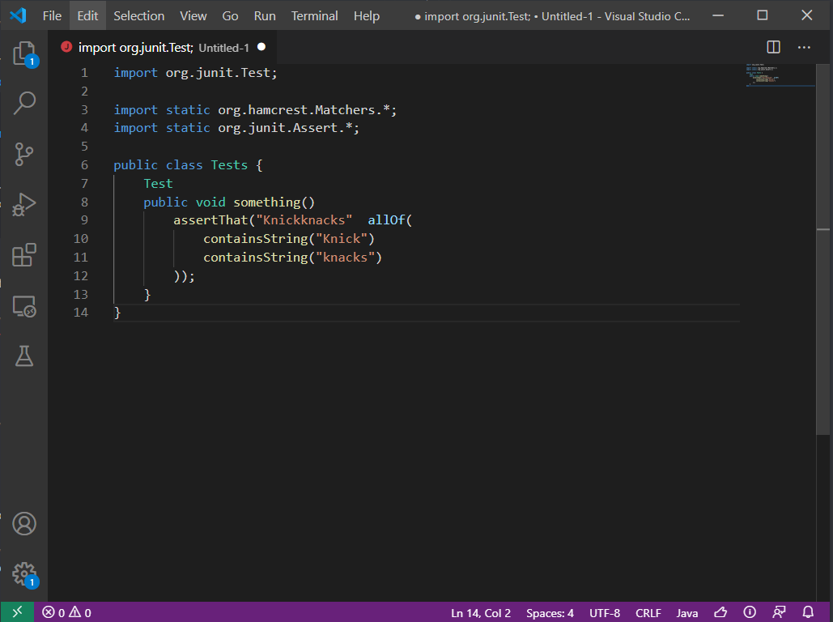833x622 pixels.
Task: Open the Source Control view
Action: pyautogui.click(x=24, y=154)
